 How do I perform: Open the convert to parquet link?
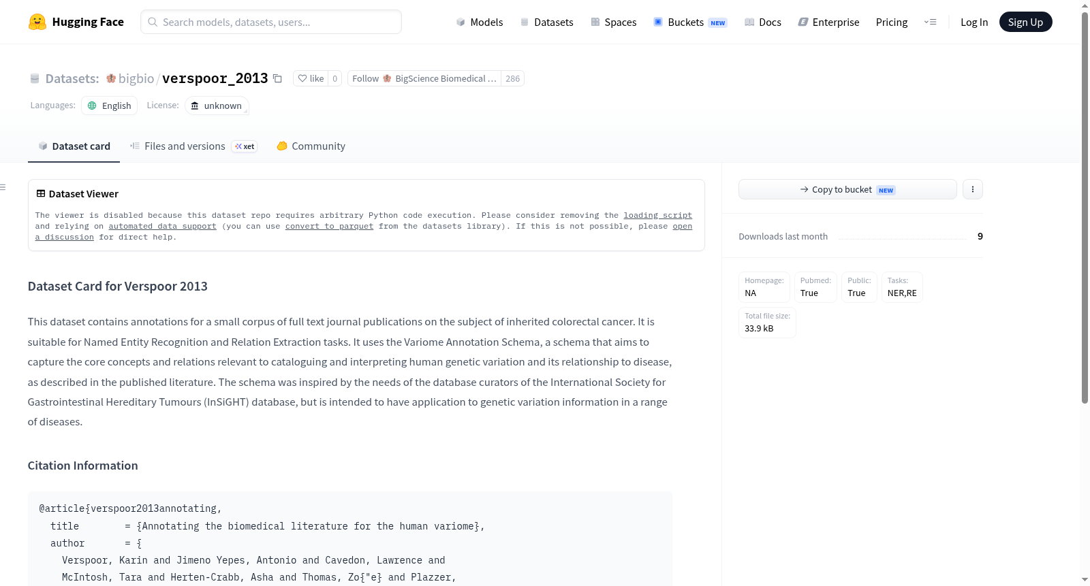[329, 226]
